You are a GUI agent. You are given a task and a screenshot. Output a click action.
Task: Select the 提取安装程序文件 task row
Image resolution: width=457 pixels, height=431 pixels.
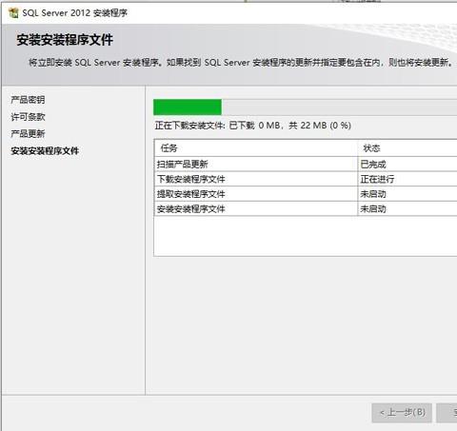coord(306,194)
